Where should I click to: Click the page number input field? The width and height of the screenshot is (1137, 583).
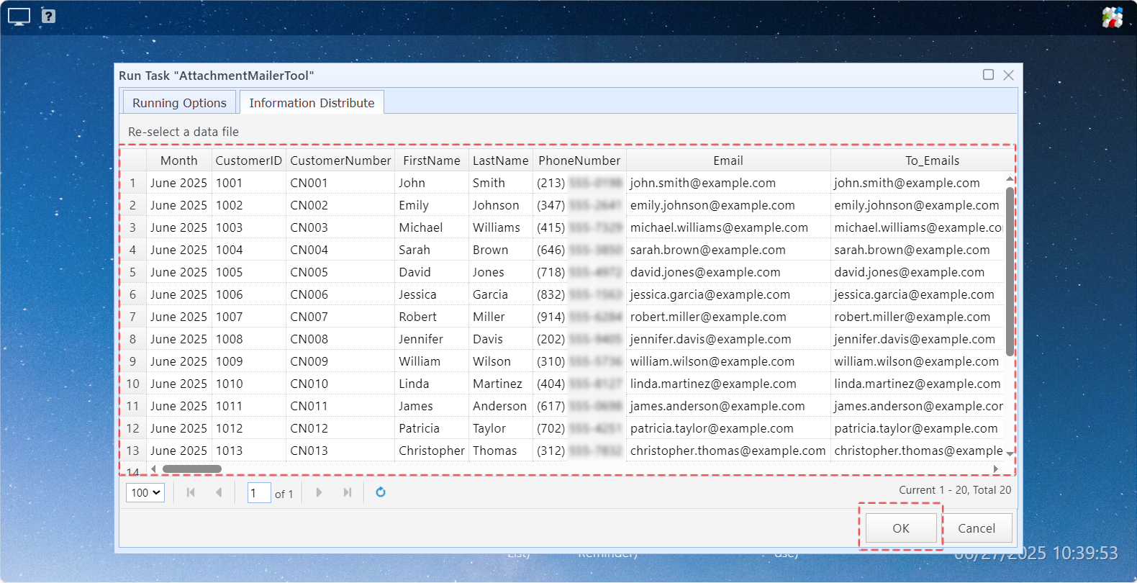tap(259, 493)
